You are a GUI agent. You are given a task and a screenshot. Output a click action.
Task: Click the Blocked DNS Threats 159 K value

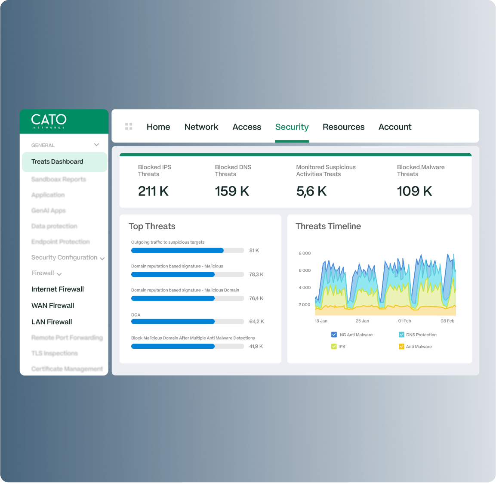coord(232,191)
